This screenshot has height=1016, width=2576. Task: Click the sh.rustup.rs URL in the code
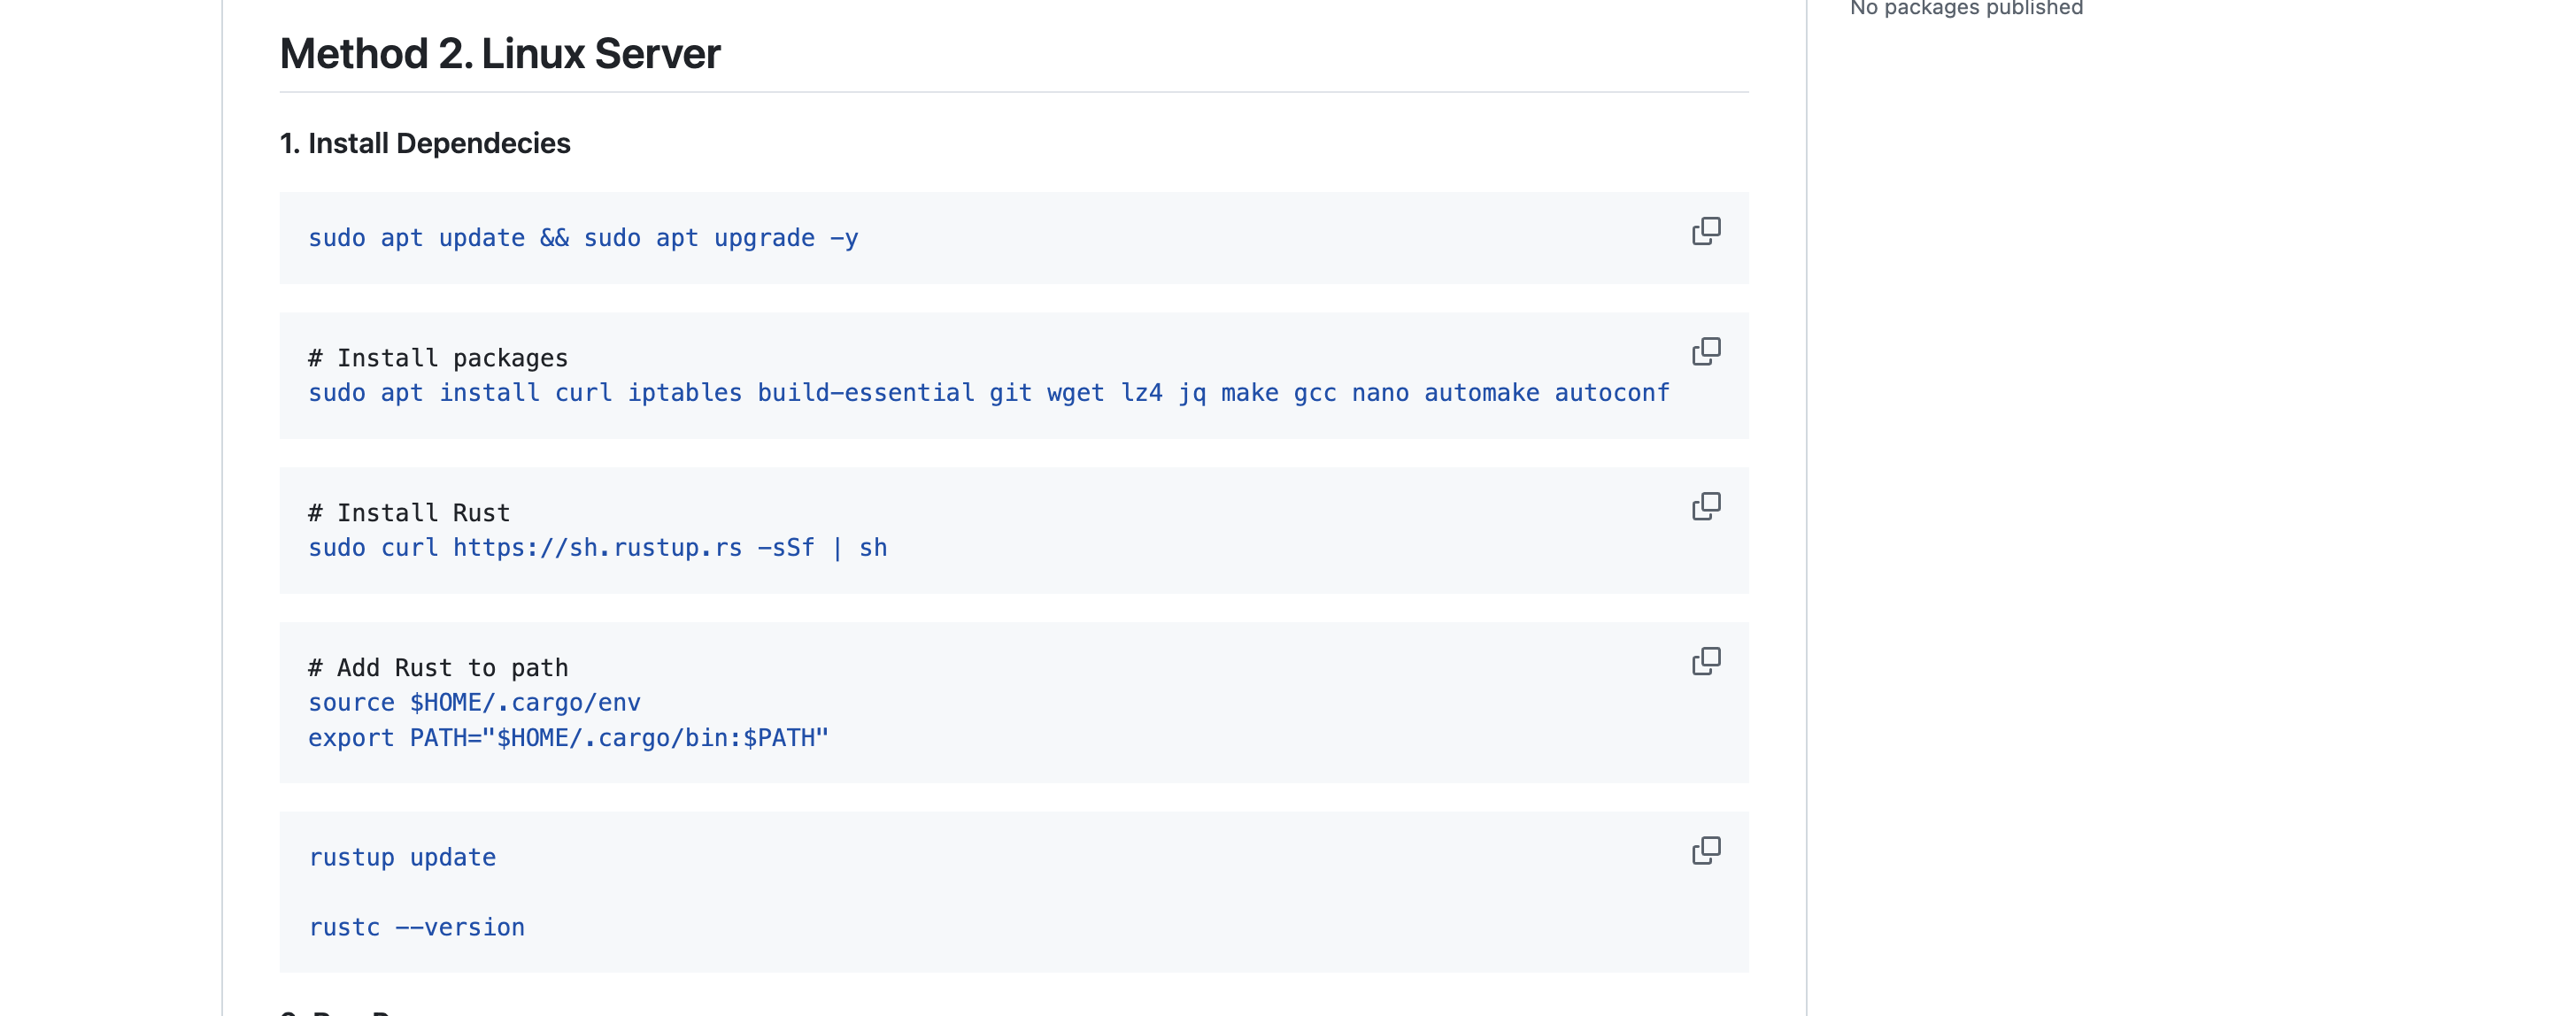pos(597,548)
